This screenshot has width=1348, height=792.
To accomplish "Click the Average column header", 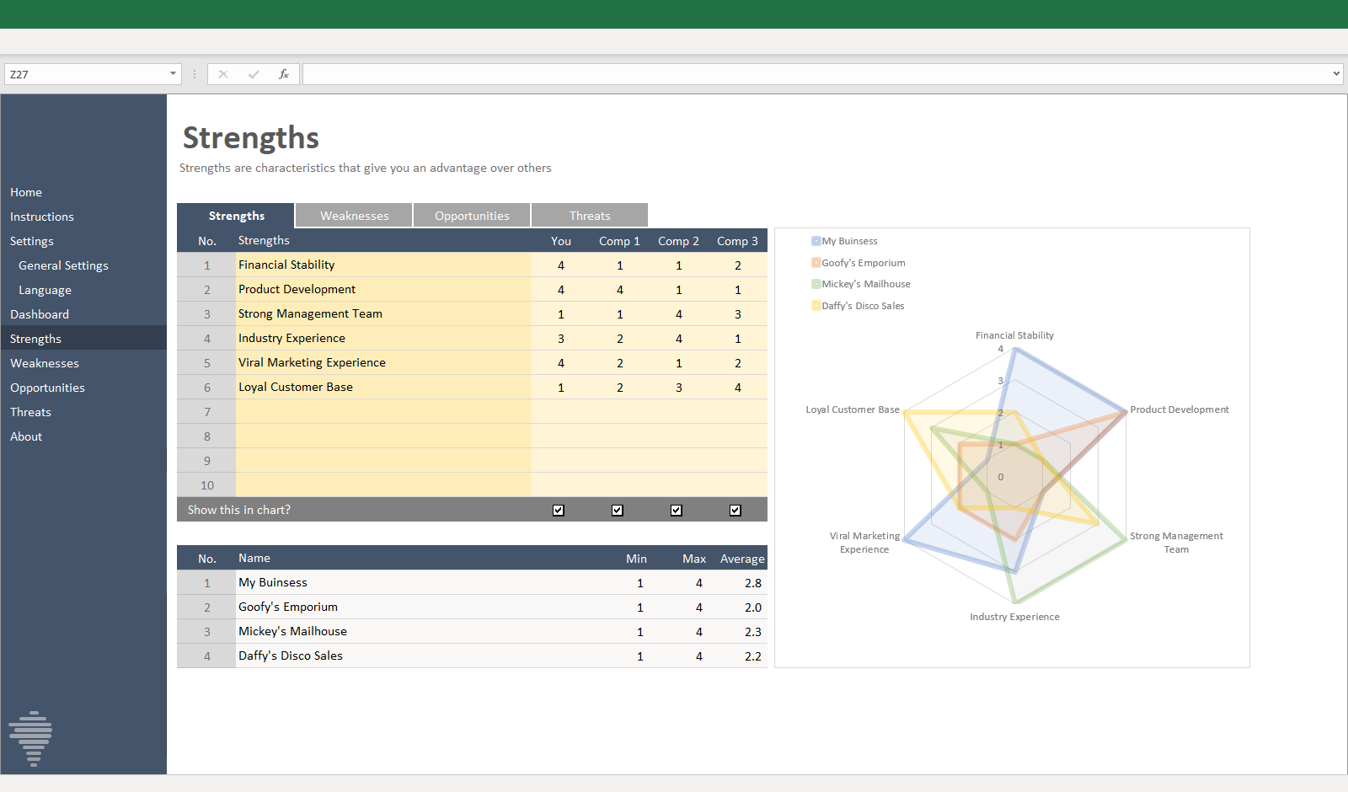I will [742, 559].
